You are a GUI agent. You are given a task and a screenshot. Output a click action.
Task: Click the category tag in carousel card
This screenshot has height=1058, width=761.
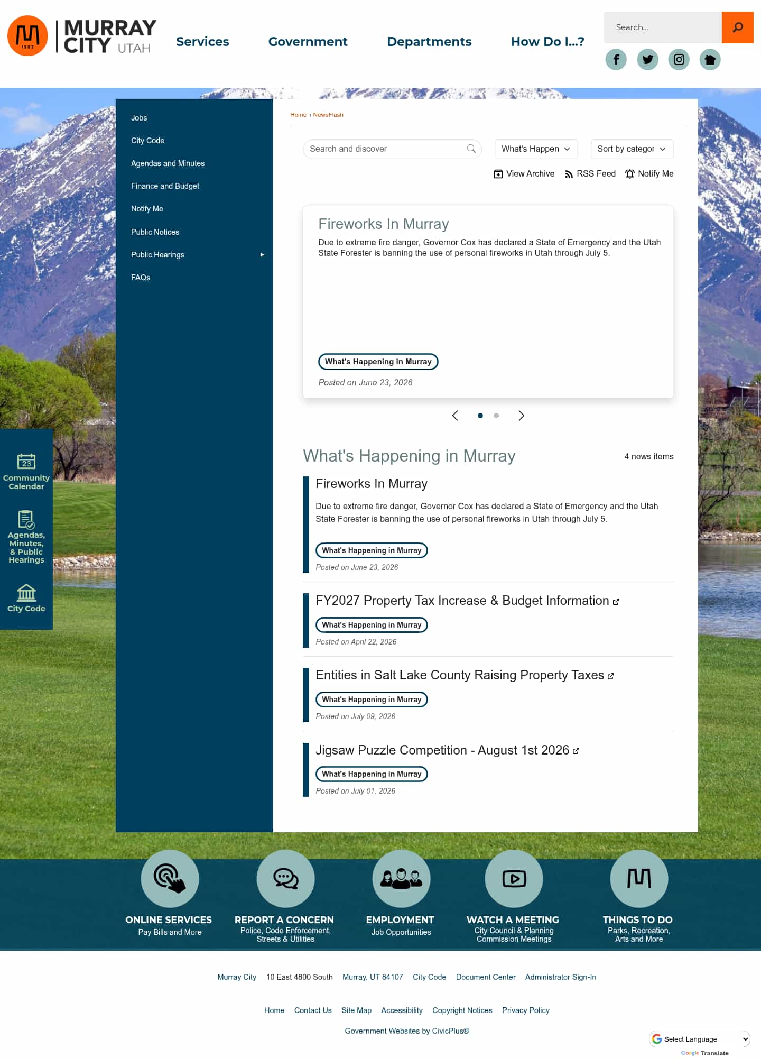378,362
